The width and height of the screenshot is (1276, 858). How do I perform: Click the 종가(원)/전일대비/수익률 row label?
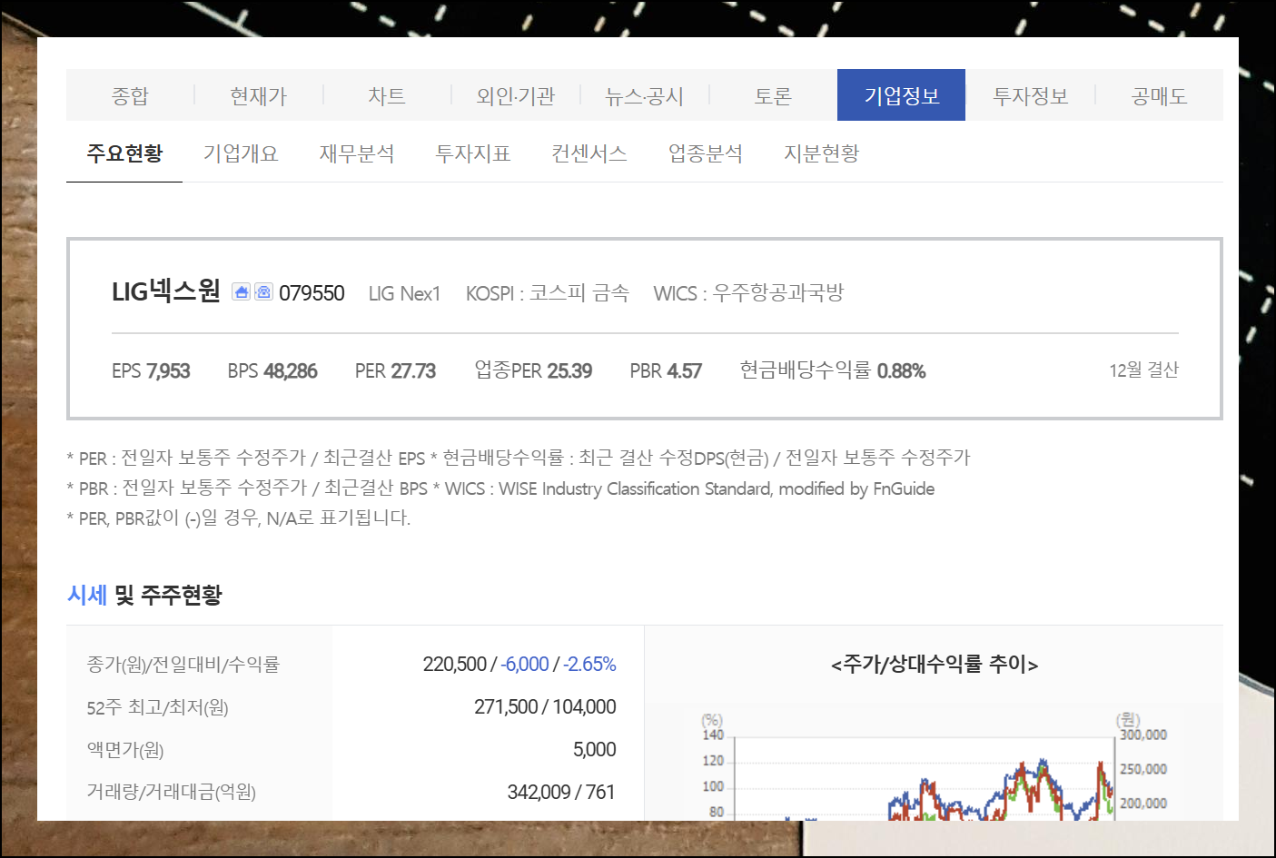pyautogui.click(x=183, y=665)
